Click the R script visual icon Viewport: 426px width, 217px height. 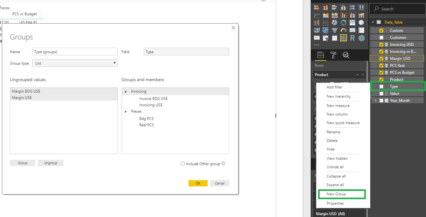[352, 38]
